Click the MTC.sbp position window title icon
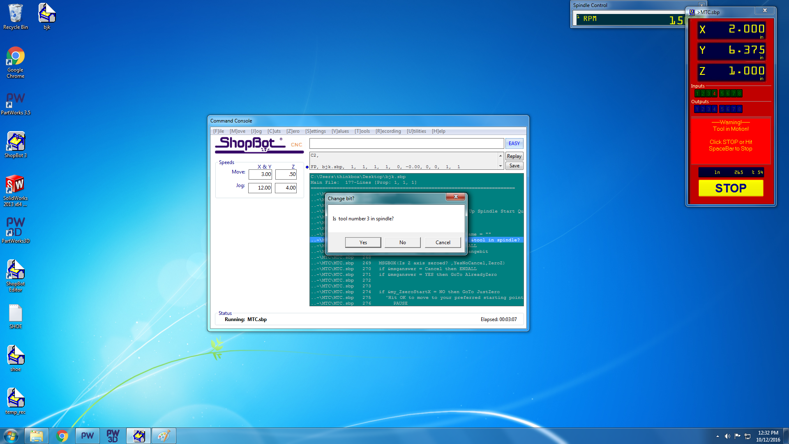Image resolution: width=789 pixels, height=444 pixels. point(692,12)
